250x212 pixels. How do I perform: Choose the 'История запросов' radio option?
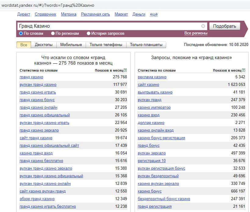coord(89,34)
